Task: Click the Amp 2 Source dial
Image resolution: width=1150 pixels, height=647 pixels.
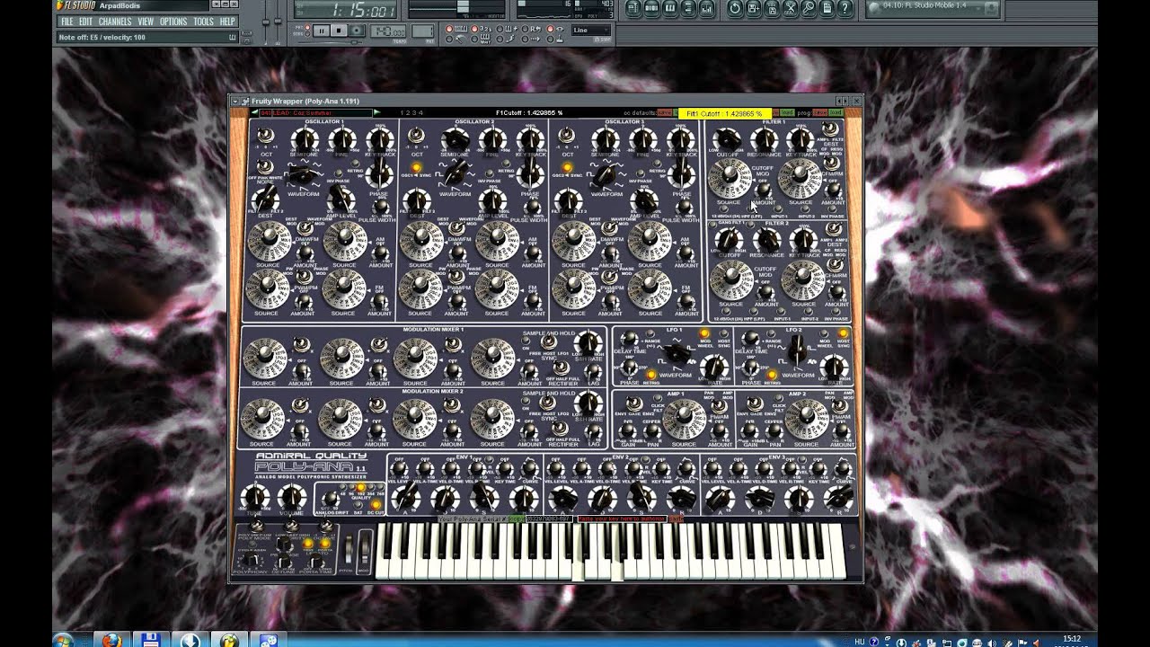Action: pyautogui.click(x=807, y=420)
